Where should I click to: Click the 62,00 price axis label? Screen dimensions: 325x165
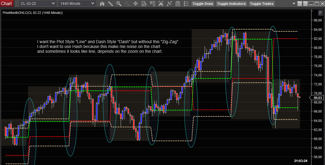point(318,130)
